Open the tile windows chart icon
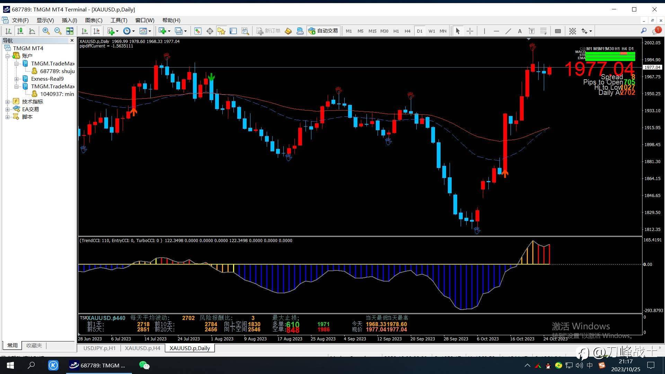665x374 pixels. pos(70,31)
